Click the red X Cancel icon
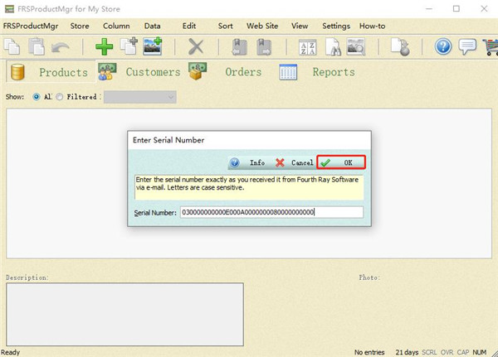498x357 pixels. [x=280, y=162]
